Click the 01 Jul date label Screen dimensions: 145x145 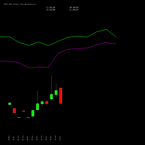pos(60,138)
